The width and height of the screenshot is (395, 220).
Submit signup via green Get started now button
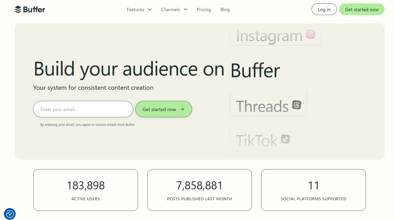pos(164,109)
